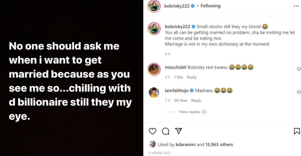Open misschidel's profile avatar
The height and width of the screenshot is (156, 301).
154,69
